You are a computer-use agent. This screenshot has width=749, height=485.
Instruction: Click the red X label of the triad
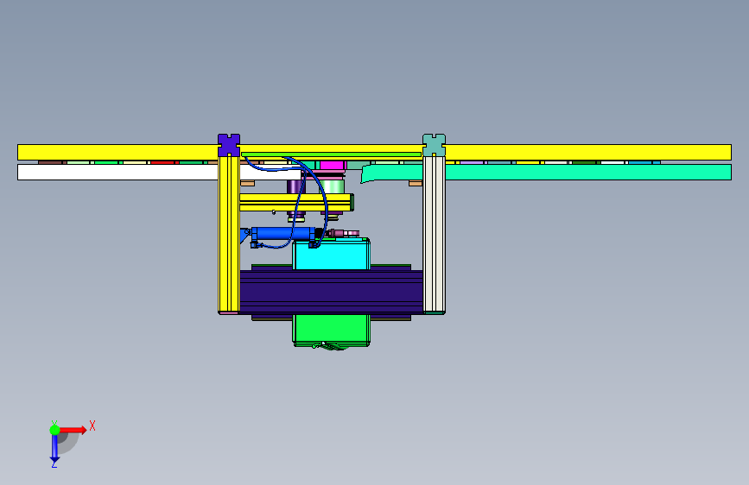pyautogui.click(x=92, y=425)
